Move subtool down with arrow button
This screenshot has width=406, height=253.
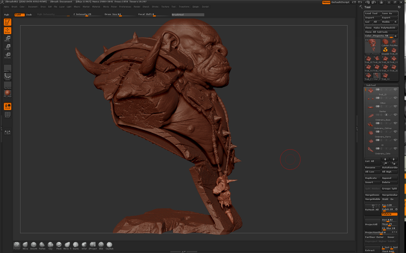click(x=393, y=159)
